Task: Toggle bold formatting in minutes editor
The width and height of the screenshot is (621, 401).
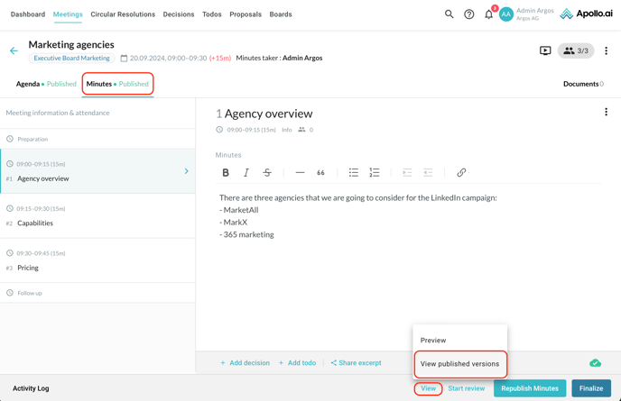Action: click(226, 172)
